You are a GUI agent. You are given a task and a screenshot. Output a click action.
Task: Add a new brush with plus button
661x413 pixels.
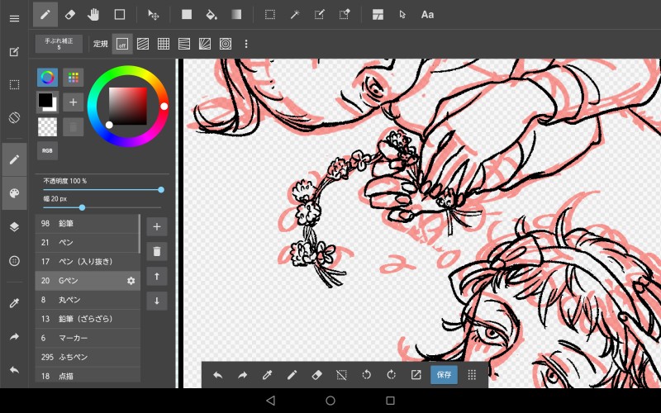(x=157, y=226)
